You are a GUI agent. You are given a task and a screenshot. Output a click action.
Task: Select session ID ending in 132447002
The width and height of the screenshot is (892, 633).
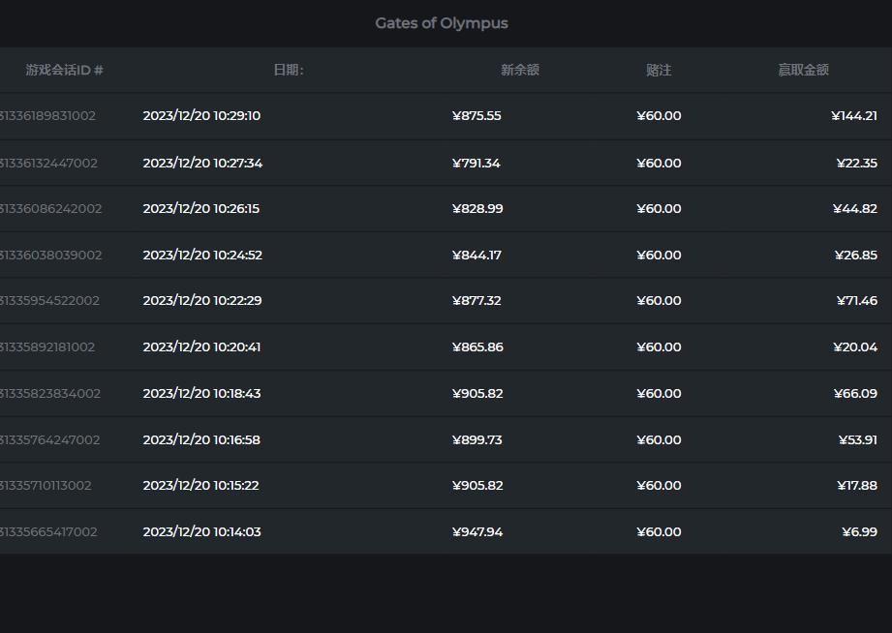49,164
